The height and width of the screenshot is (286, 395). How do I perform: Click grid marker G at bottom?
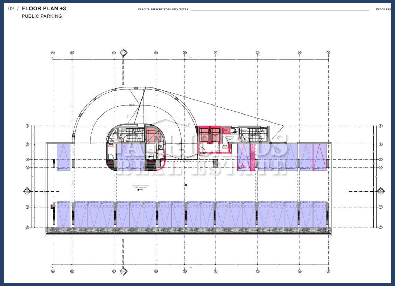[258, 271]
